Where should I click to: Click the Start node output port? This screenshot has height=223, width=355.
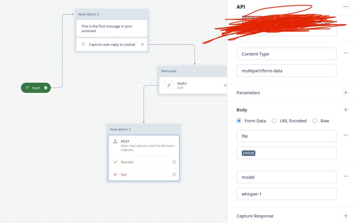tap(45, 88)
